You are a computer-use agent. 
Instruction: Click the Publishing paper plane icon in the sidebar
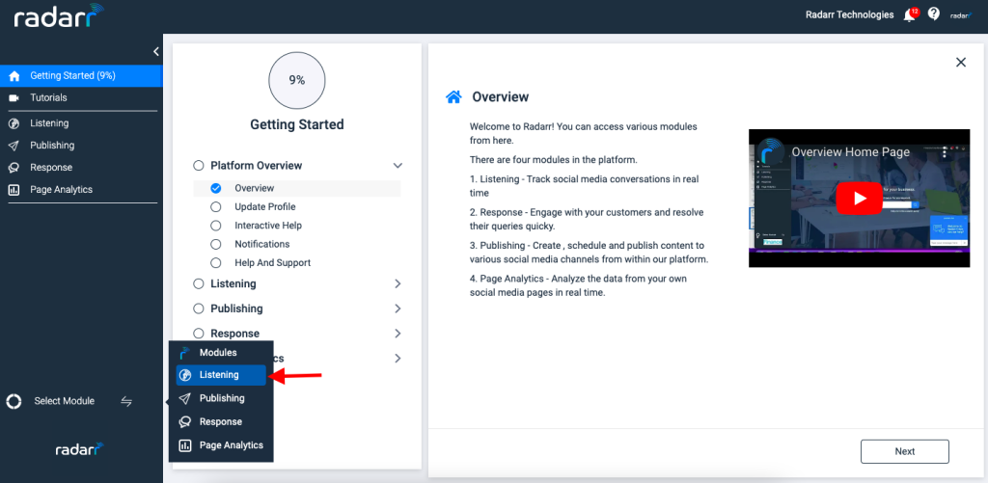click(14, 146)
